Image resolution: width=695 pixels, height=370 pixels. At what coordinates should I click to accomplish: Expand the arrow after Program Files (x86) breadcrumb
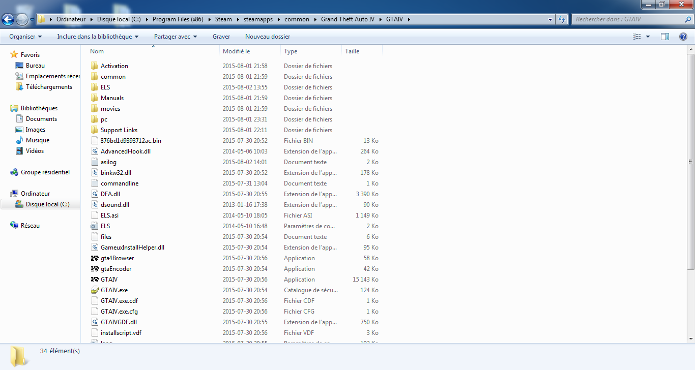click(x=210, y=19)
